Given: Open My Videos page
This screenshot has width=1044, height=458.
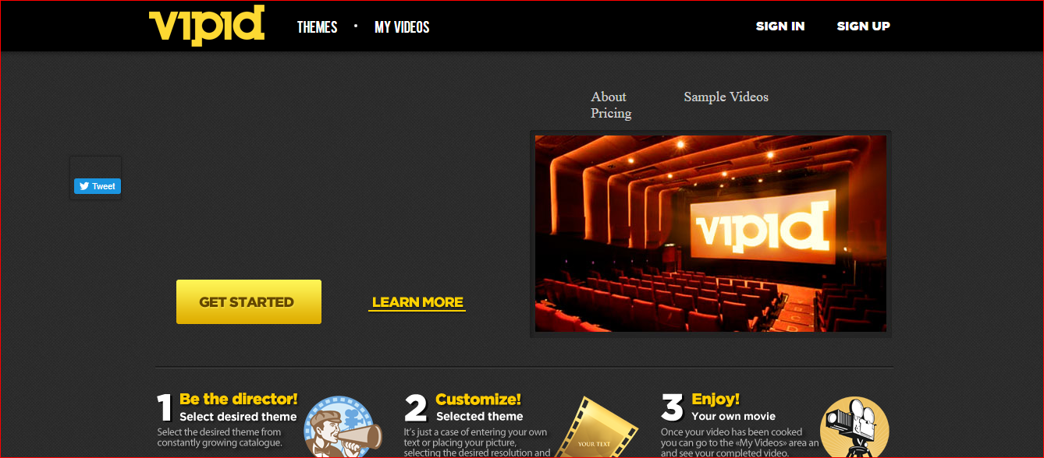Looking at the screenshot, I should pyautogui.click(x=402, y=27).
